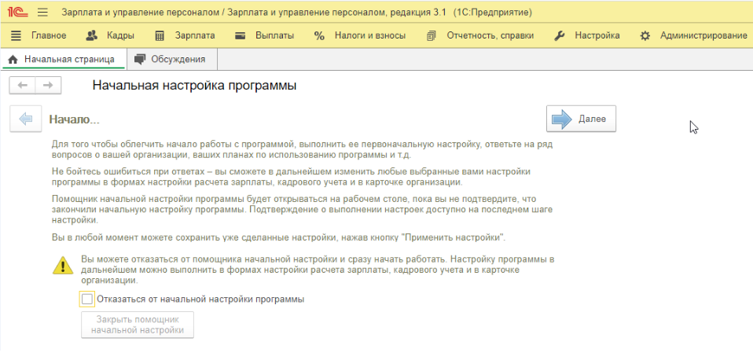
Task: Click the navigation back arrow
Action: coord(22,85)
